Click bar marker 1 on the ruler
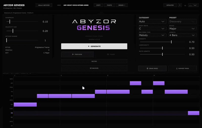 tap(15, 75)
